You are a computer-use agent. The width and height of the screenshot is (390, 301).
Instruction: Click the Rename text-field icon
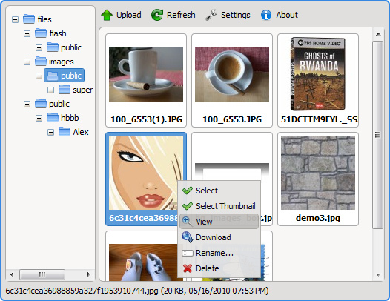(188, 253)
